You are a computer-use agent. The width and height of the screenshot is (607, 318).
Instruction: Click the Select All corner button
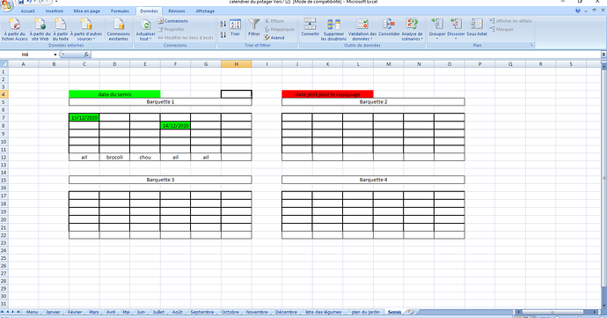click(x=4, y=64)
